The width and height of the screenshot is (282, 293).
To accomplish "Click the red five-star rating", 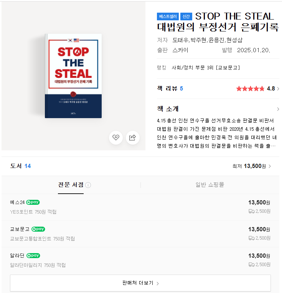I will coord(250,89).
